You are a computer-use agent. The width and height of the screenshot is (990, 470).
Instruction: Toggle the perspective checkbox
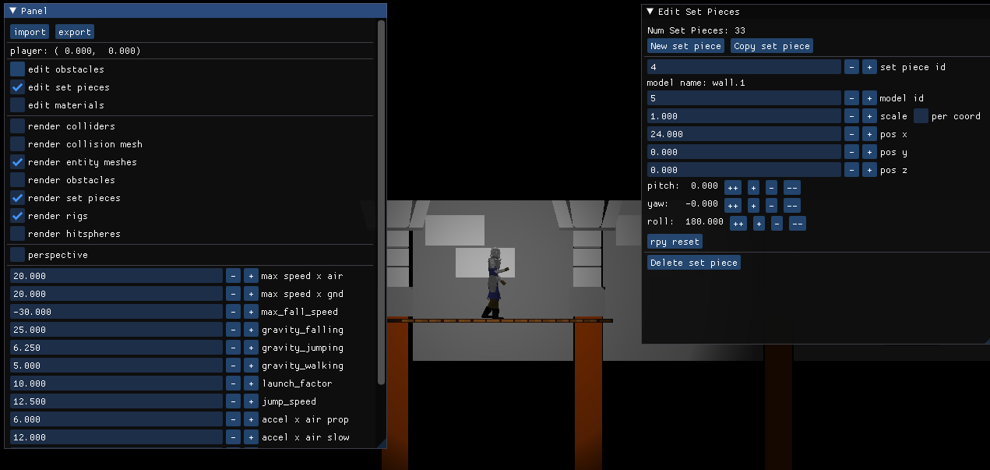click(x=17, y=255)
